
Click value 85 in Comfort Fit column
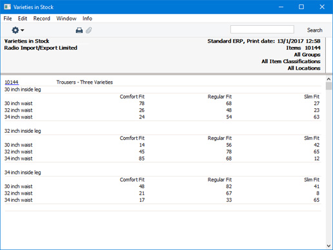tap(142, 159)
